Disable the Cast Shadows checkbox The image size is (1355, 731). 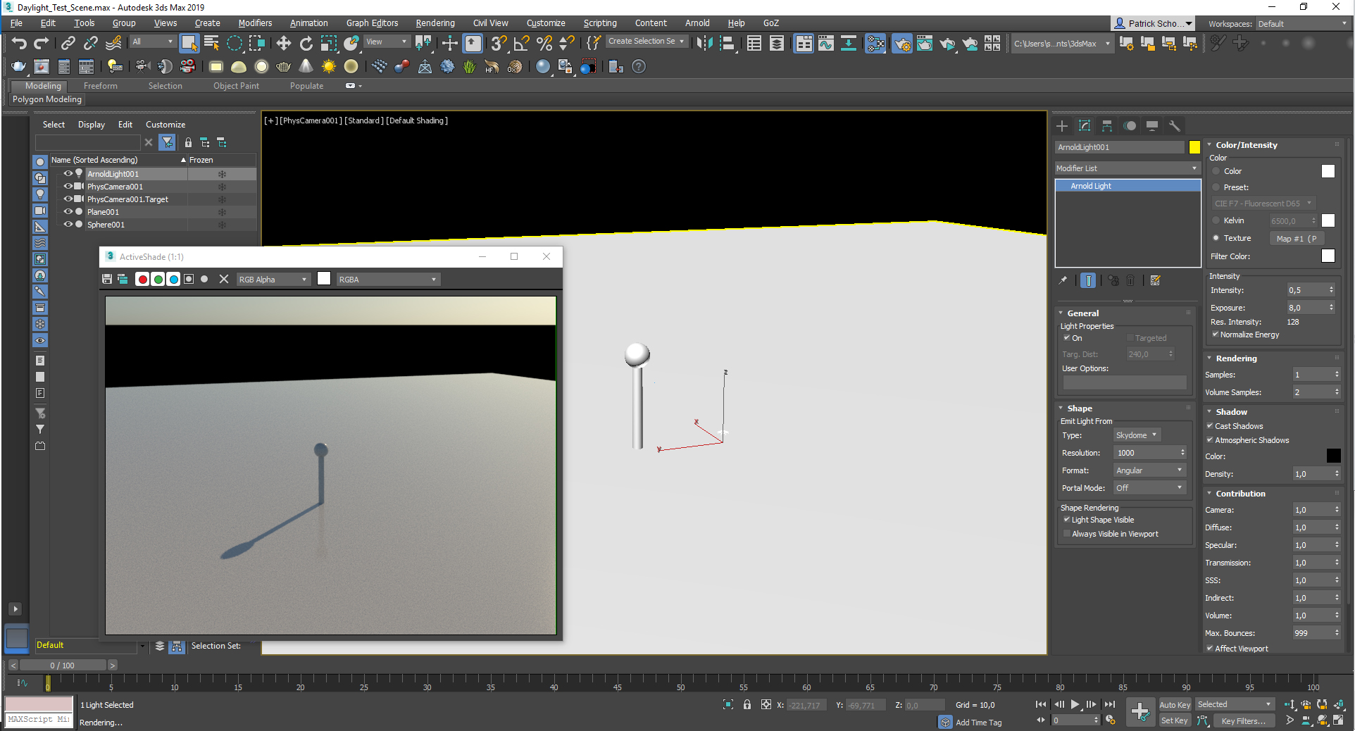[x=1210, y=425]
